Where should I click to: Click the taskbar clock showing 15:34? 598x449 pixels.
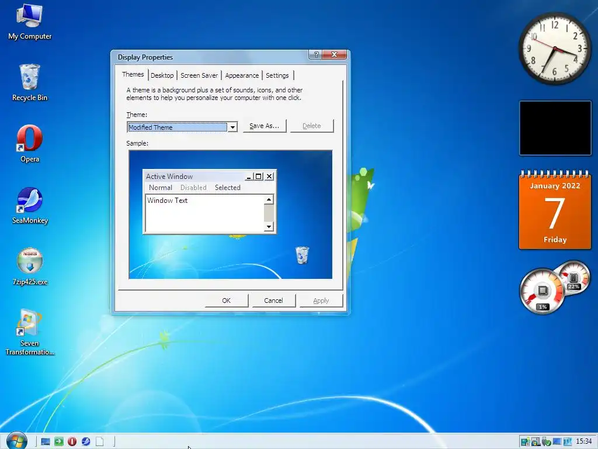583,441
